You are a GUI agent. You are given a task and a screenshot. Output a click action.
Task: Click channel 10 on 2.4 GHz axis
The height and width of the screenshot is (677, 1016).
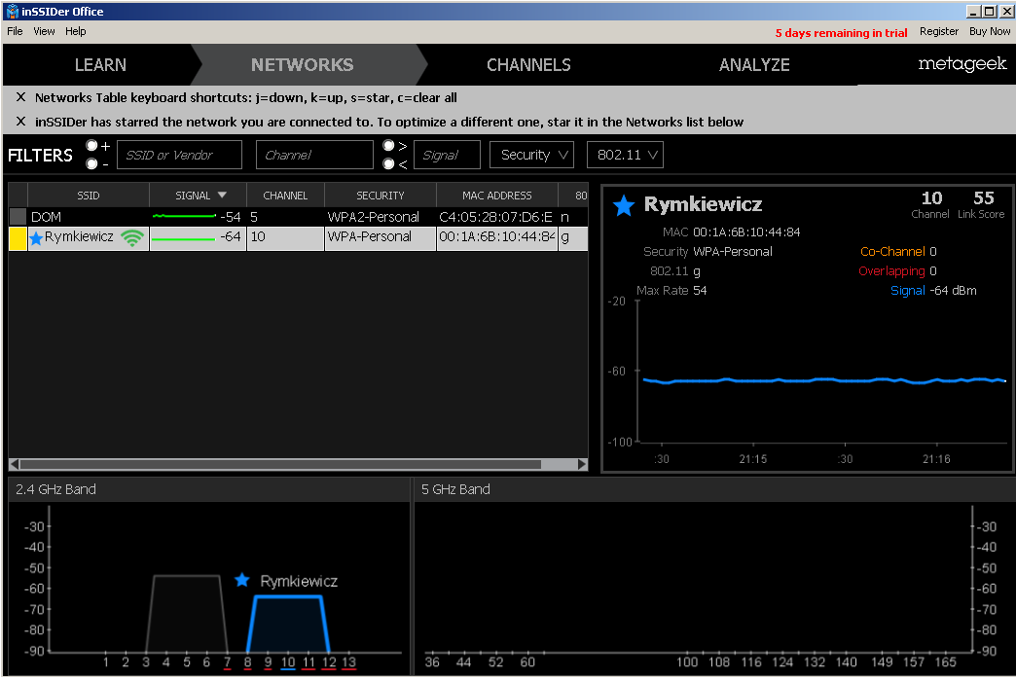[x=288, y=662]
